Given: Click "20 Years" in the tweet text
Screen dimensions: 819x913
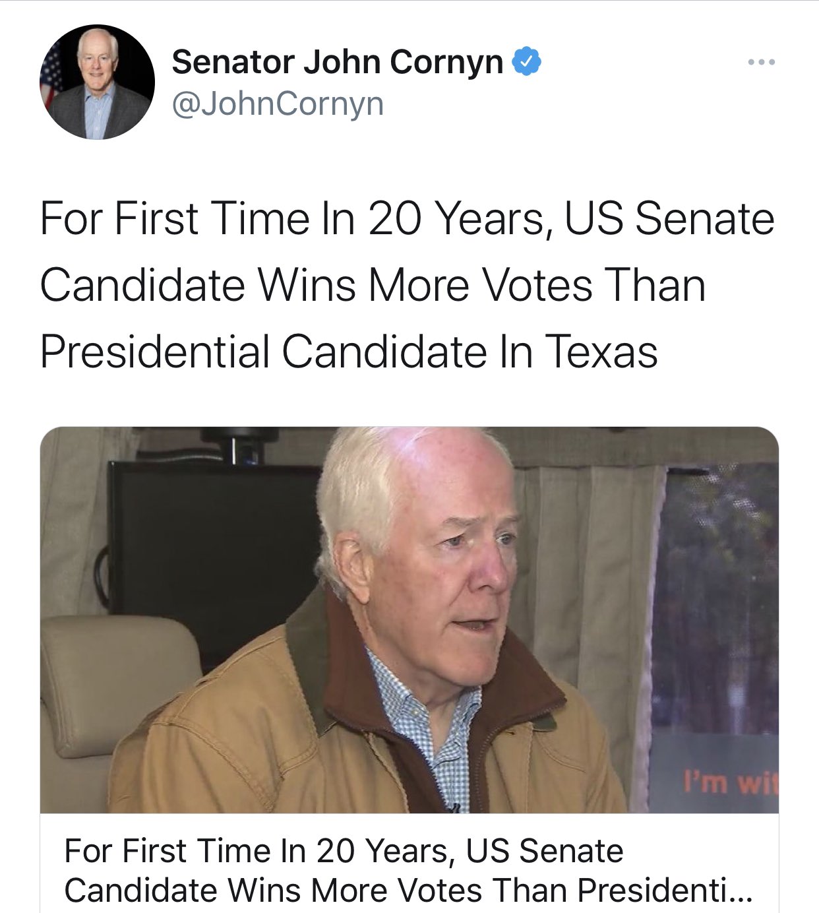Looking at the screenshot, I should (x=456, y=218).
